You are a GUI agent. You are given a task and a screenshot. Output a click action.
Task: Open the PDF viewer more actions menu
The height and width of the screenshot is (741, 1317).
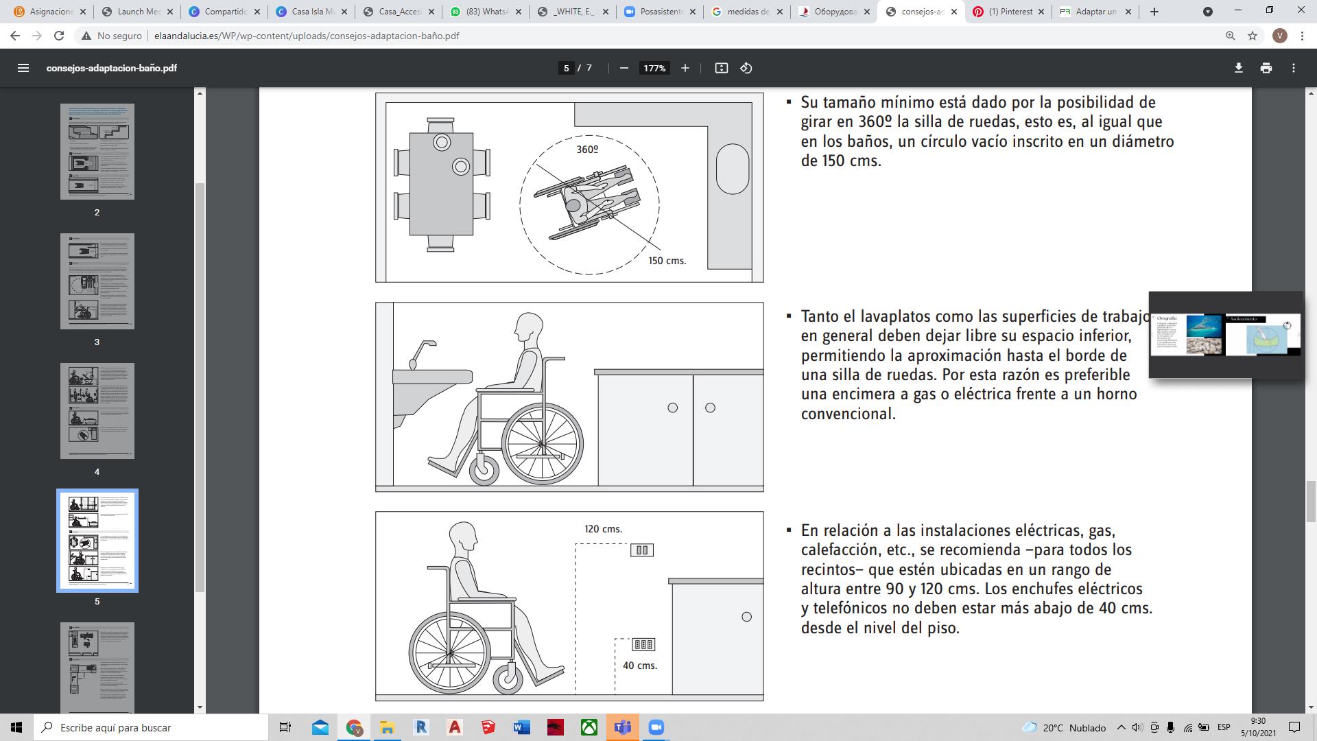[x=1294, y=68]
